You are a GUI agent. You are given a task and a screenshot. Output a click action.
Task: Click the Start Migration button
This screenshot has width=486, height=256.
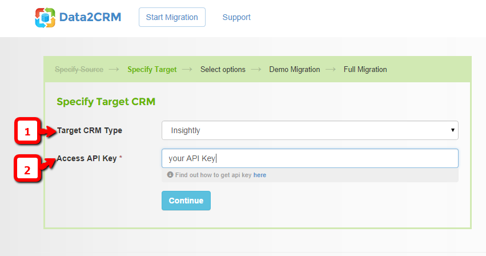pyautogui.click(x=172, y=17)
